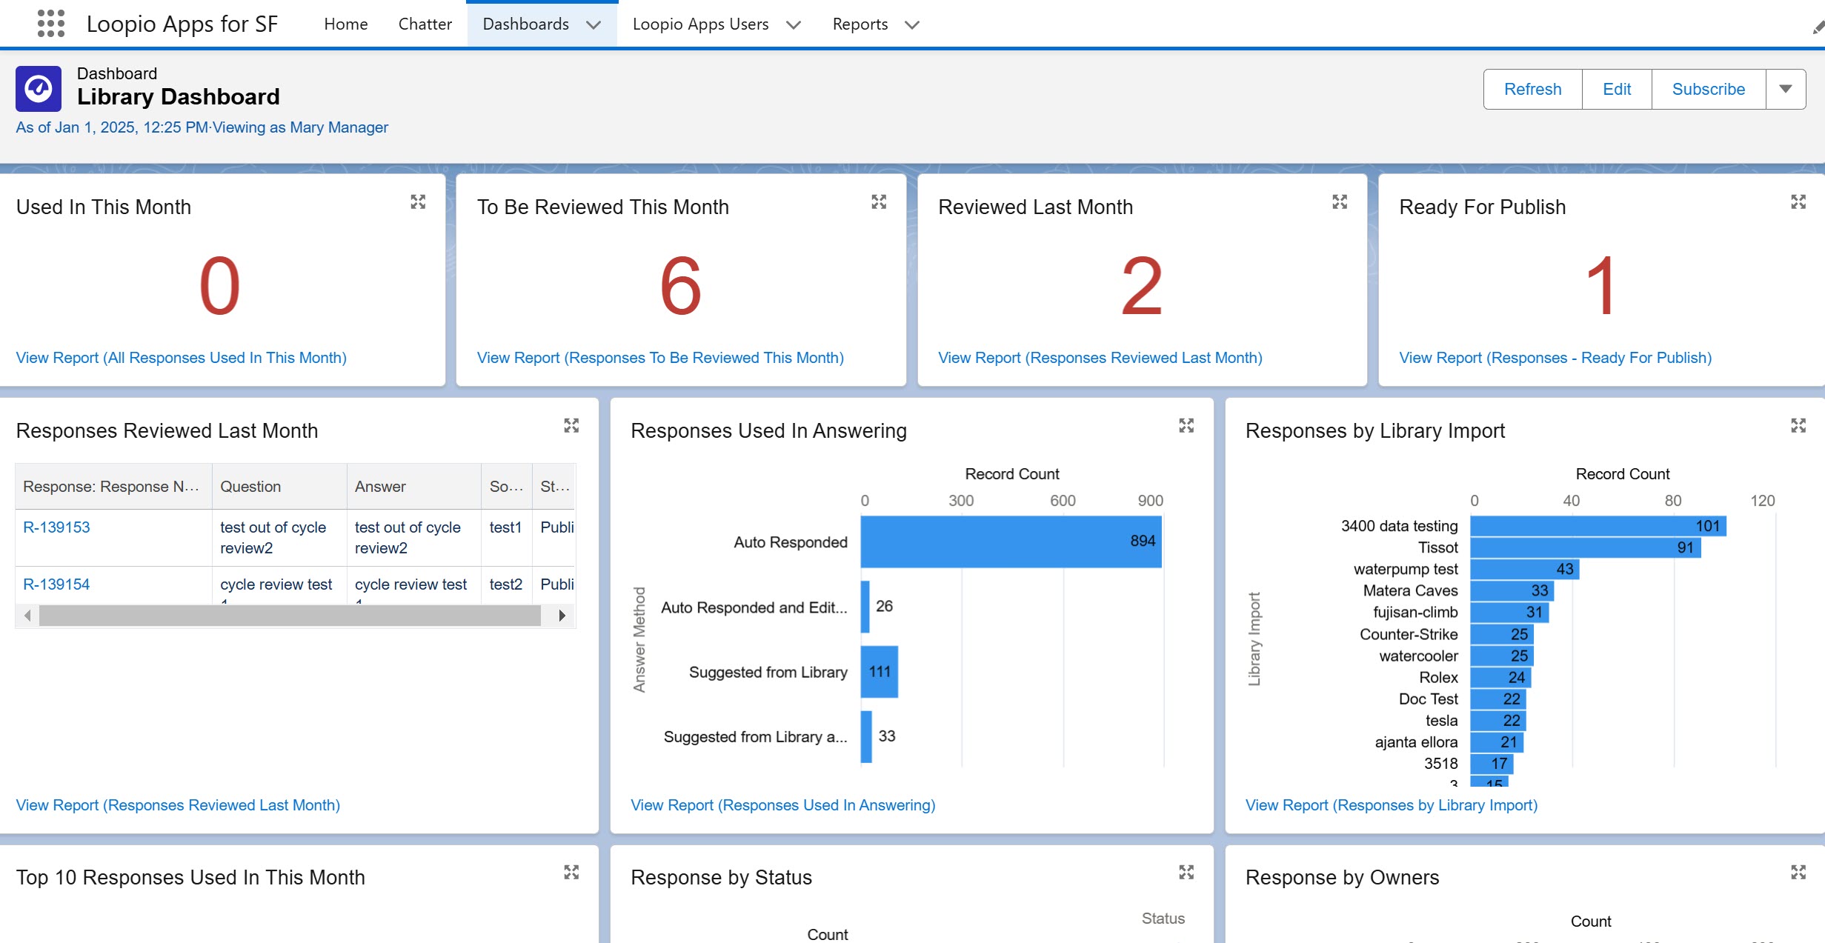Open View Report Responses by Library Import

[x=1391, y=805]
